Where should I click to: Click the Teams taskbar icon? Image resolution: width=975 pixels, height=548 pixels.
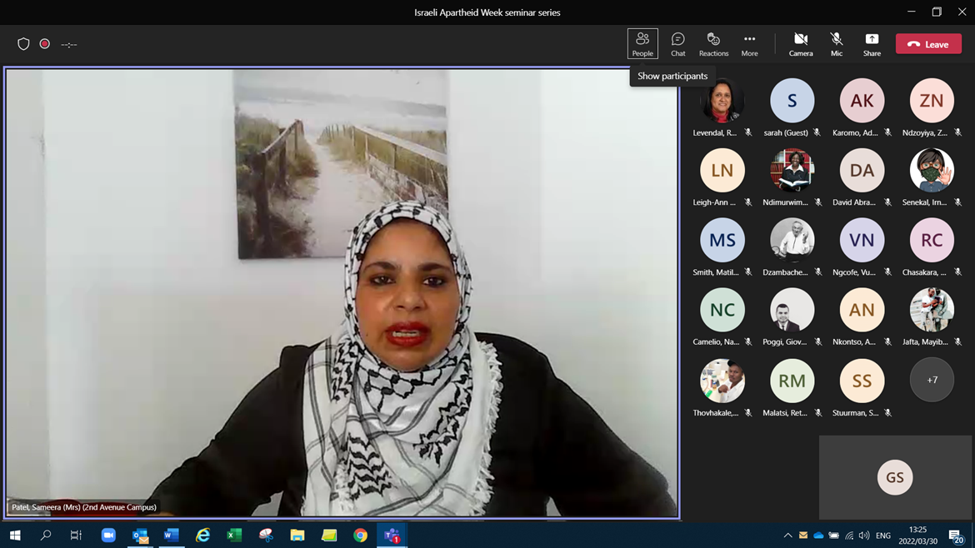click(392, 535)
